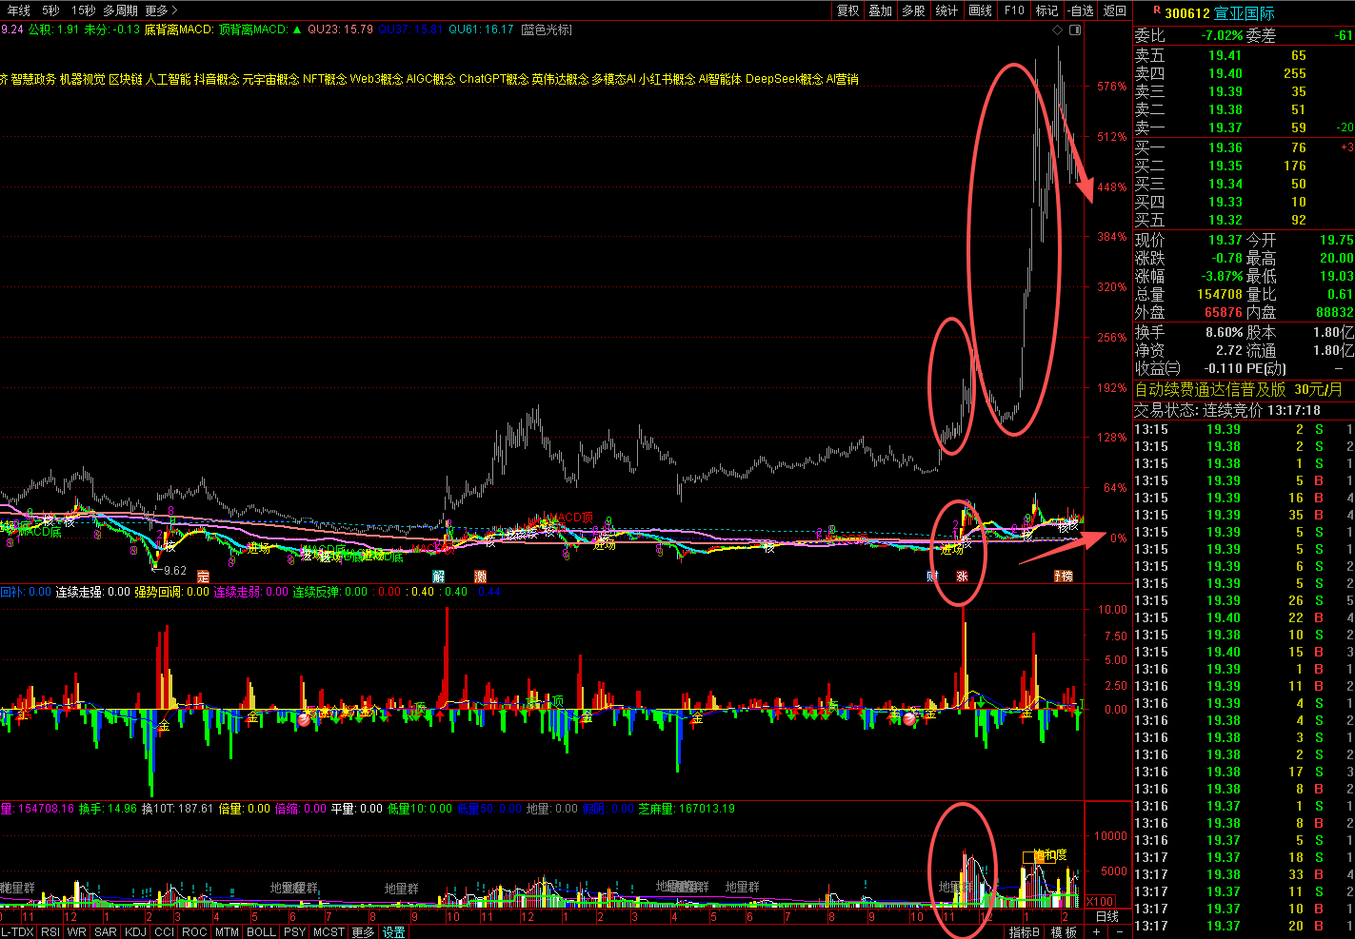
Task: Open the 小红书概念 concept tag
Action: (668, 79)
